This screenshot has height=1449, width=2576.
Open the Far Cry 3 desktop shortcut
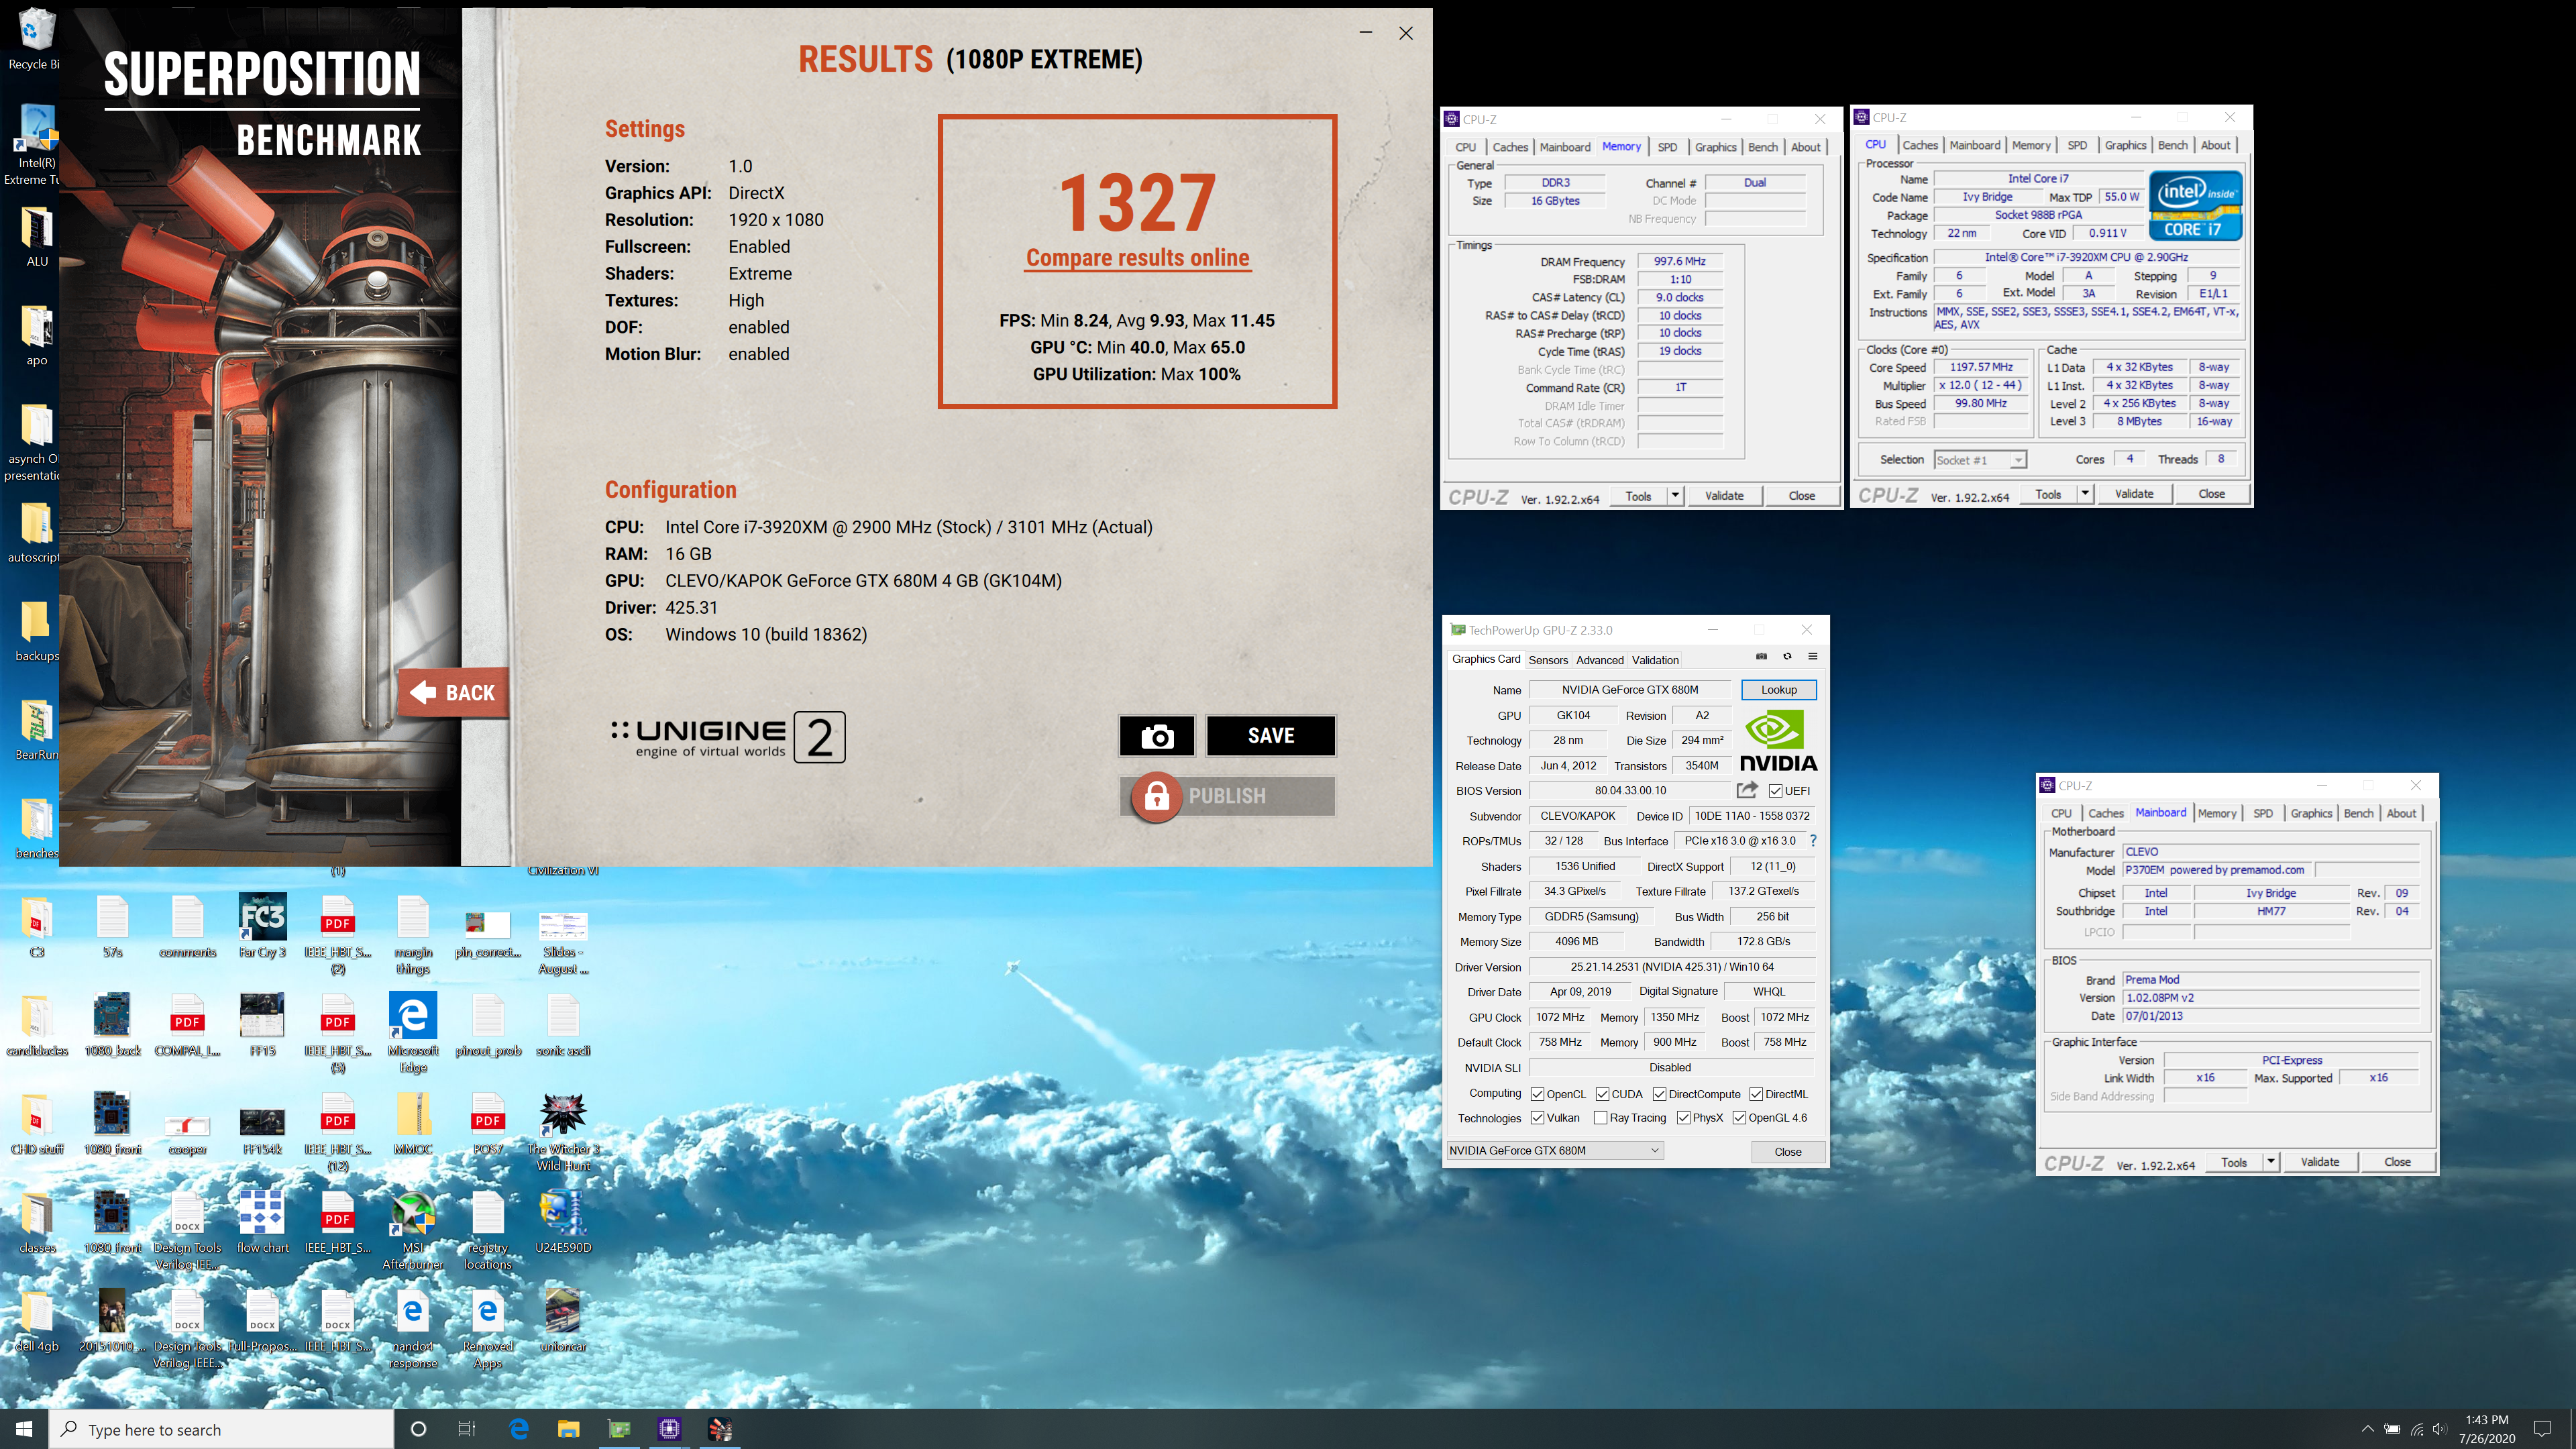point(262,926)
